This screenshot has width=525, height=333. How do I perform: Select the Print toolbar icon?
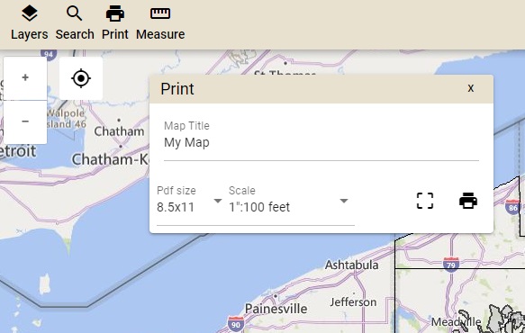tap(115, 13)
